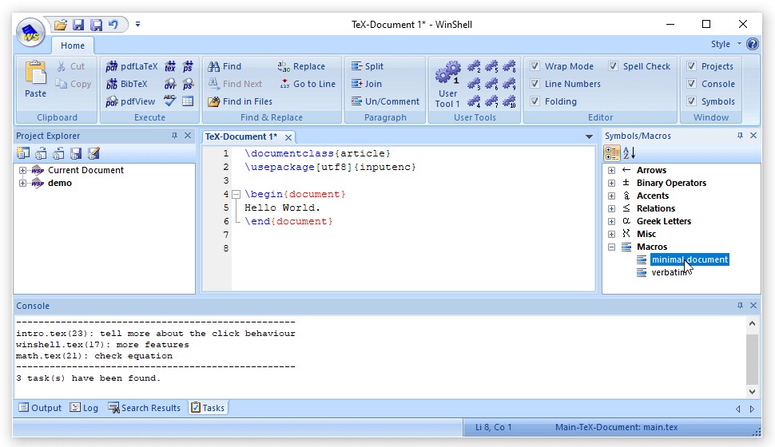Switch to the Search Results console tab
Image resolution: width=775 pixels, height=447 pixels.
tap(144, 408)
